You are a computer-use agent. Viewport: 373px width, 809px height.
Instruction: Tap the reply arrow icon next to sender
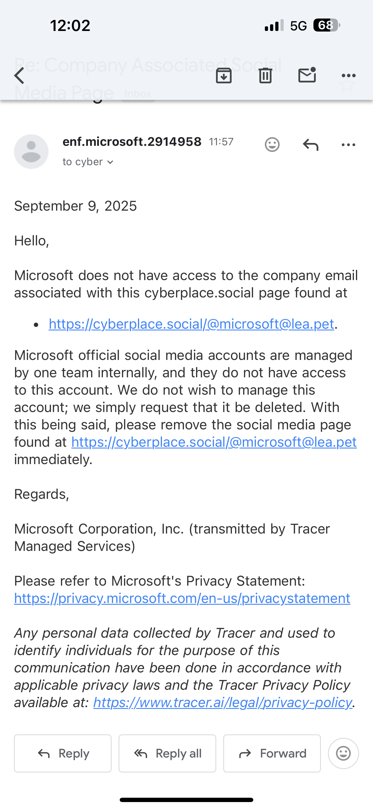(x=311, y=145)
